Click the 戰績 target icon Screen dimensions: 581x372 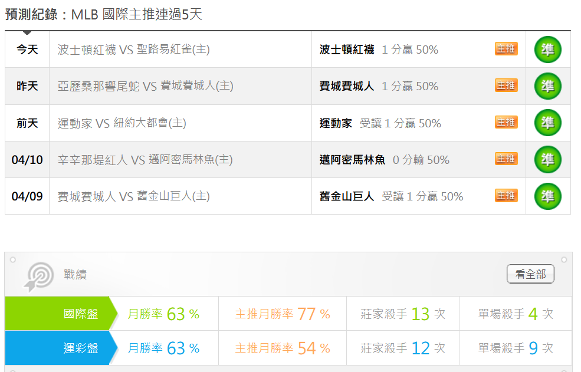pos(38,275)
